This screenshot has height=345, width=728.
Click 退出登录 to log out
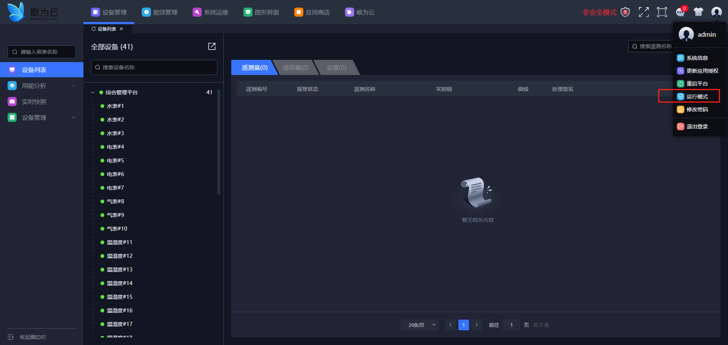697,126
